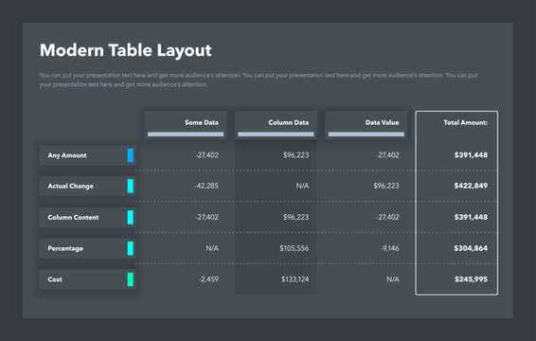
Task: Click -27,402 under Some Data in Any Amount row
Action: (206, 155)
